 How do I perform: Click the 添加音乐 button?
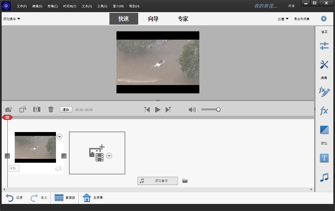pos(157,181)
